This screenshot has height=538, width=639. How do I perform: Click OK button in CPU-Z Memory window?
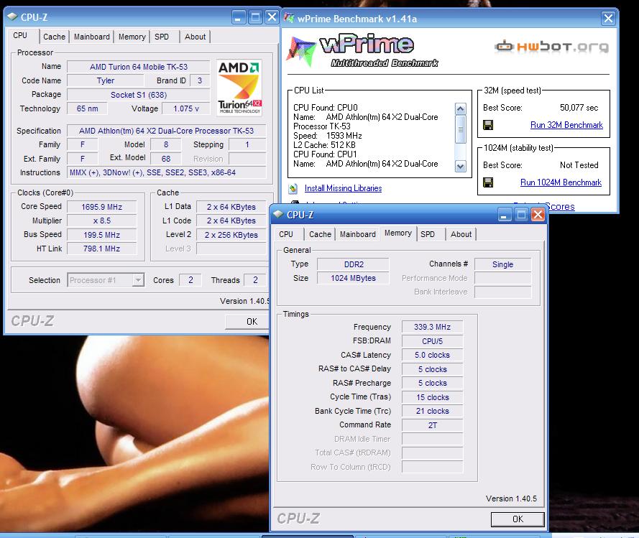[518, 519]
